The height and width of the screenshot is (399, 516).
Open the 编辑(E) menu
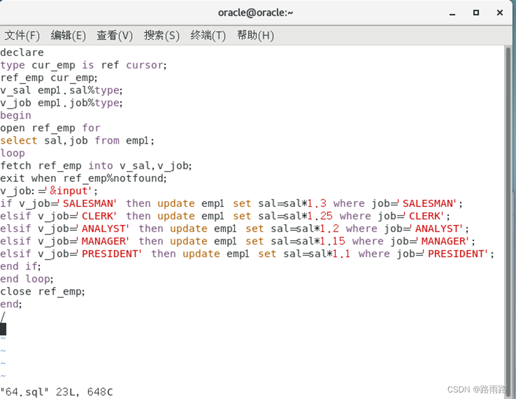tap(68, 36)
